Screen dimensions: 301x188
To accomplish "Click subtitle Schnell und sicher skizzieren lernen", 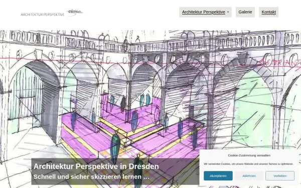I will click(91, 176).
